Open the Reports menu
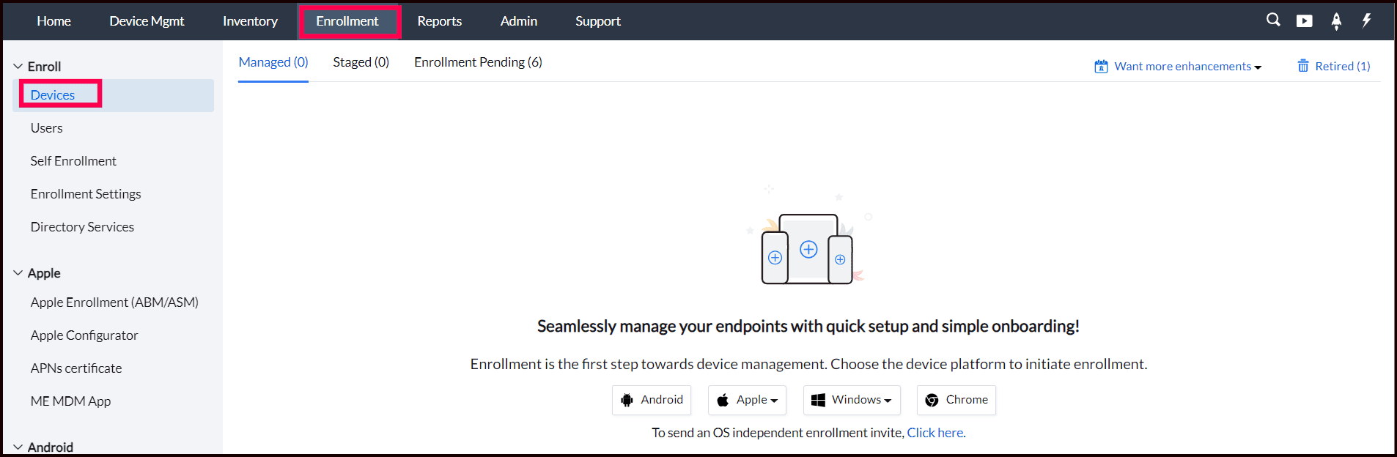The height and width of the screenshot is (457, 1397). (439, 21)
